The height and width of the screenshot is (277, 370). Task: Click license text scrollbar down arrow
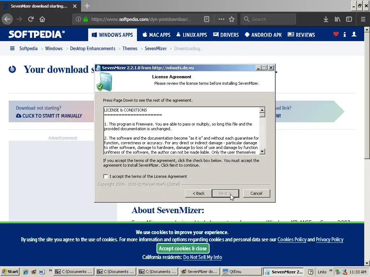pos(262,151)
